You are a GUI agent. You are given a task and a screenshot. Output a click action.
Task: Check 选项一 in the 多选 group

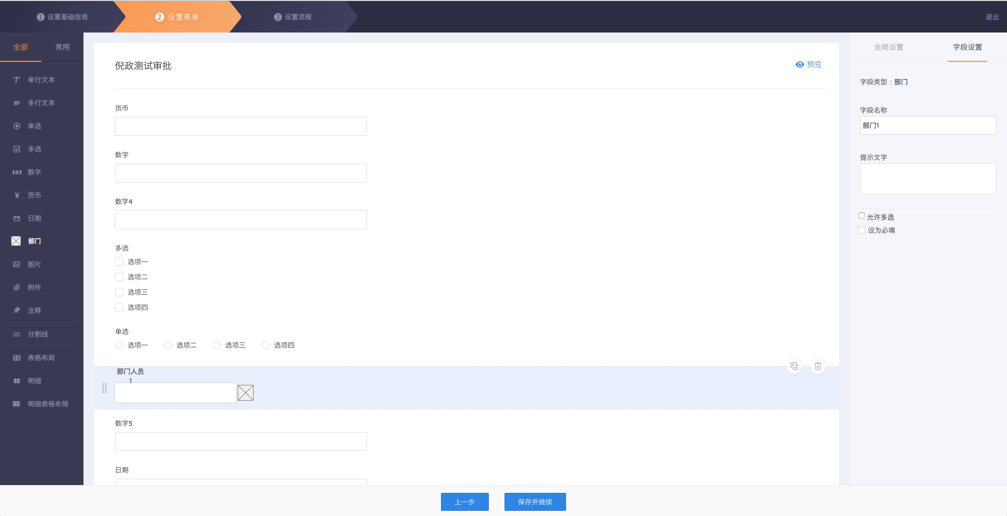click(119, 262)
